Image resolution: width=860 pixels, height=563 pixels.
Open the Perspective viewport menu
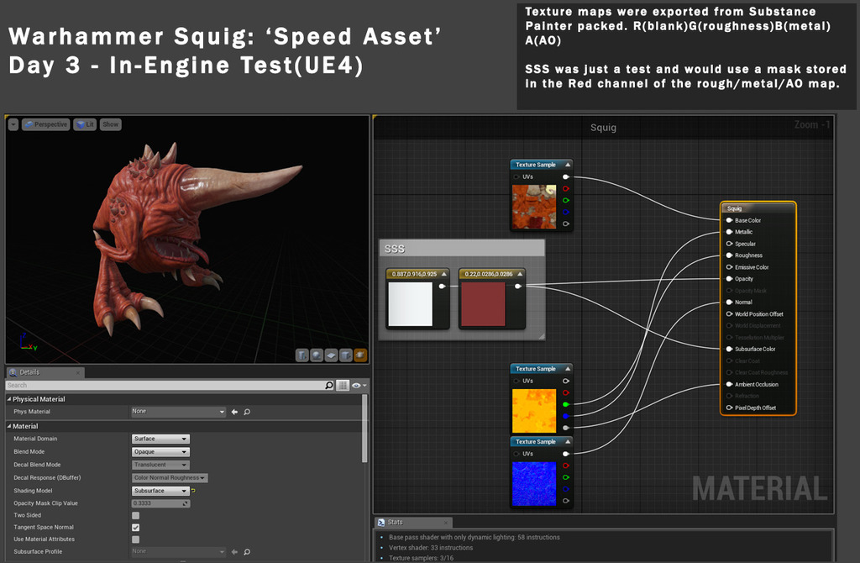pos(46,124)
